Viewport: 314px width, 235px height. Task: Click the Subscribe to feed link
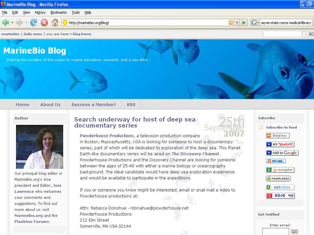281,127
